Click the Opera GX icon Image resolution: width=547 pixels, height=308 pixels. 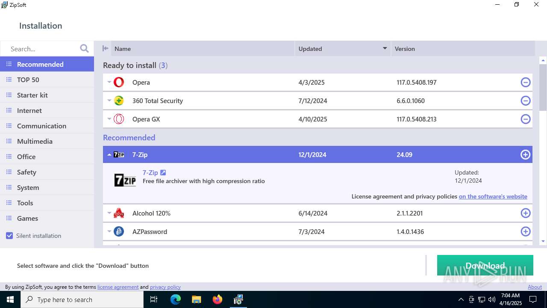coord(119,119)
